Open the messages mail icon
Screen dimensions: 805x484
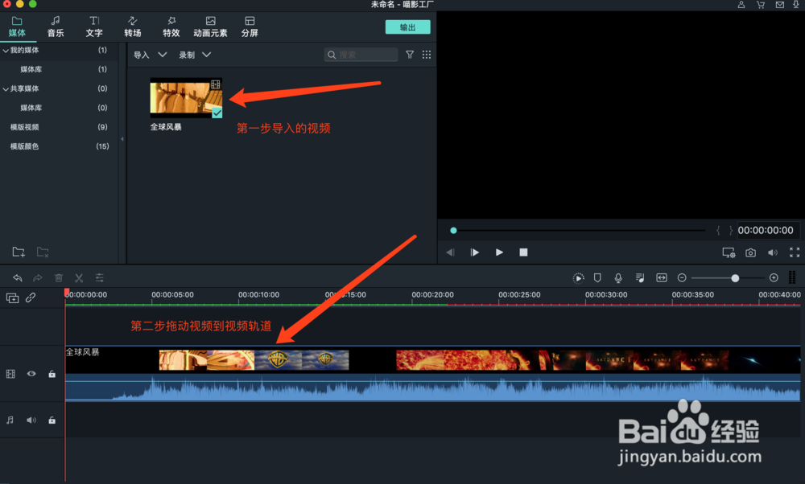pos(780,5)
